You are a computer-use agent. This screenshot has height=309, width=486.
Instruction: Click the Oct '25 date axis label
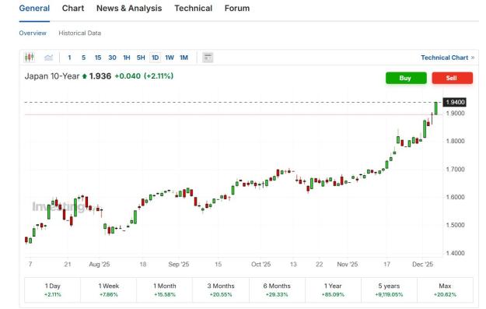click(260, 265)
